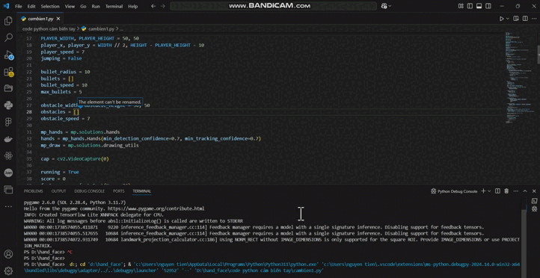This screenshot has height=278, width=540.
Task: Open the Search view in activity bar
Action: [x=8, y=38]
